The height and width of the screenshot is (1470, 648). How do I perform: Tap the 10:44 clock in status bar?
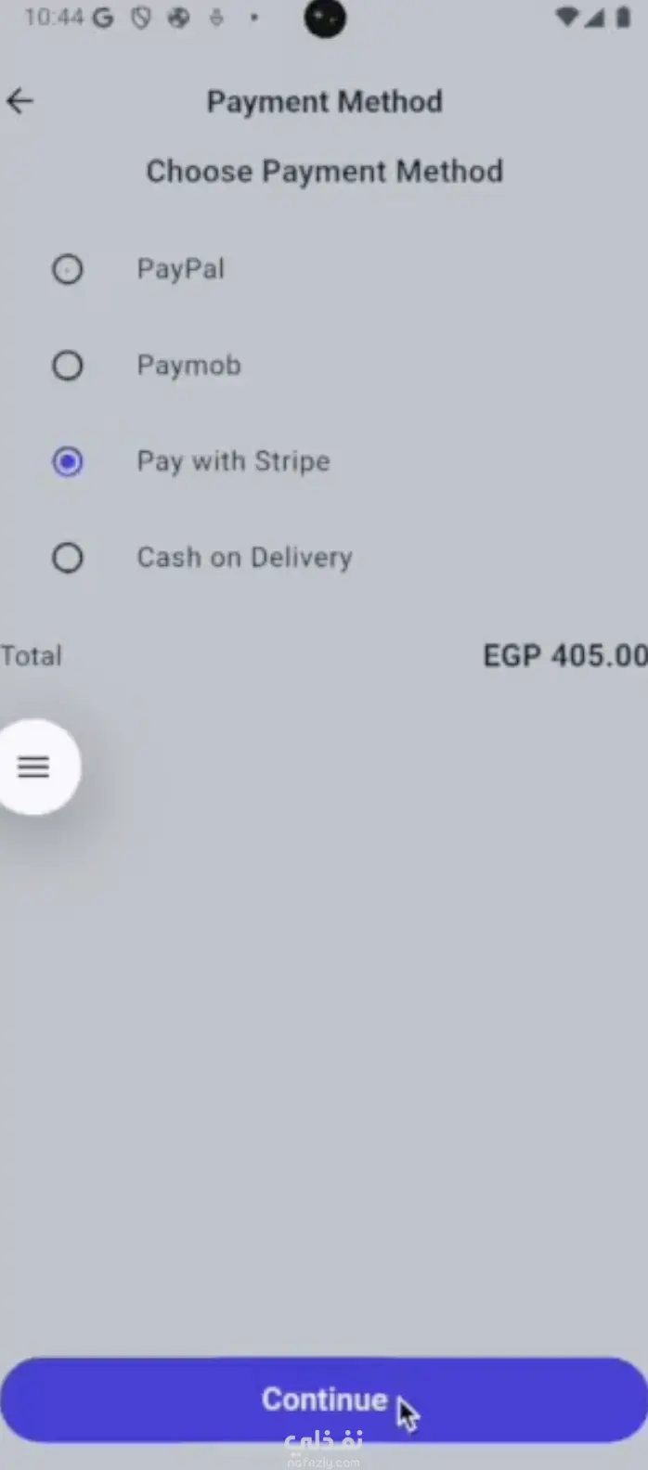[x=54, y=18]
